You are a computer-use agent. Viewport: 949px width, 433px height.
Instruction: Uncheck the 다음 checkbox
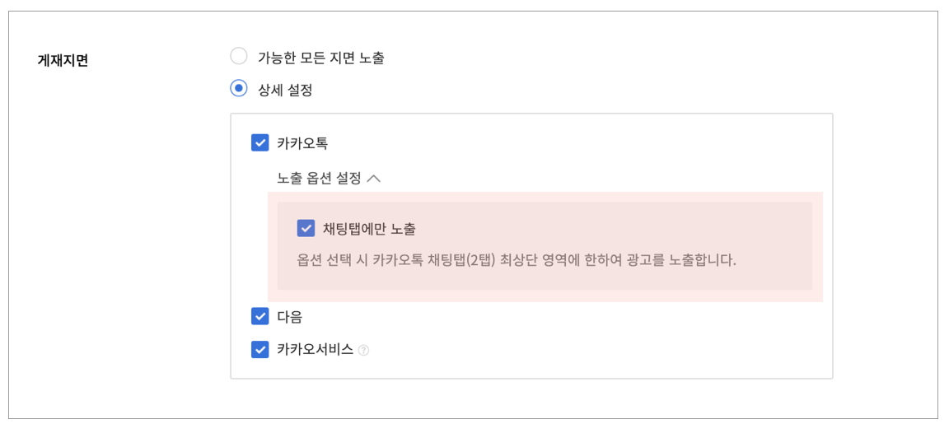click(259, 316)
